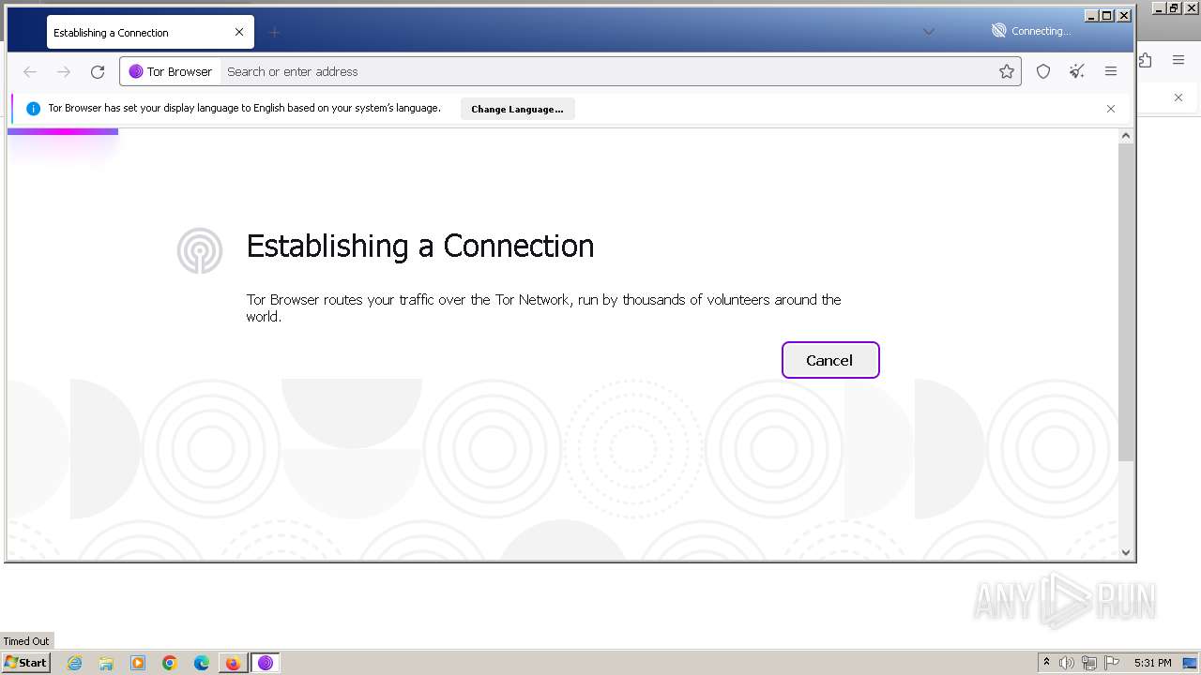Open Windows Media Player taskbar icon
This screenshot has height=675, width=1201.
click(x=138, y=663)
